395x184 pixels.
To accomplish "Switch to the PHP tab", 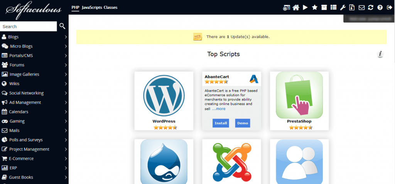I will (x=75, y=8).
